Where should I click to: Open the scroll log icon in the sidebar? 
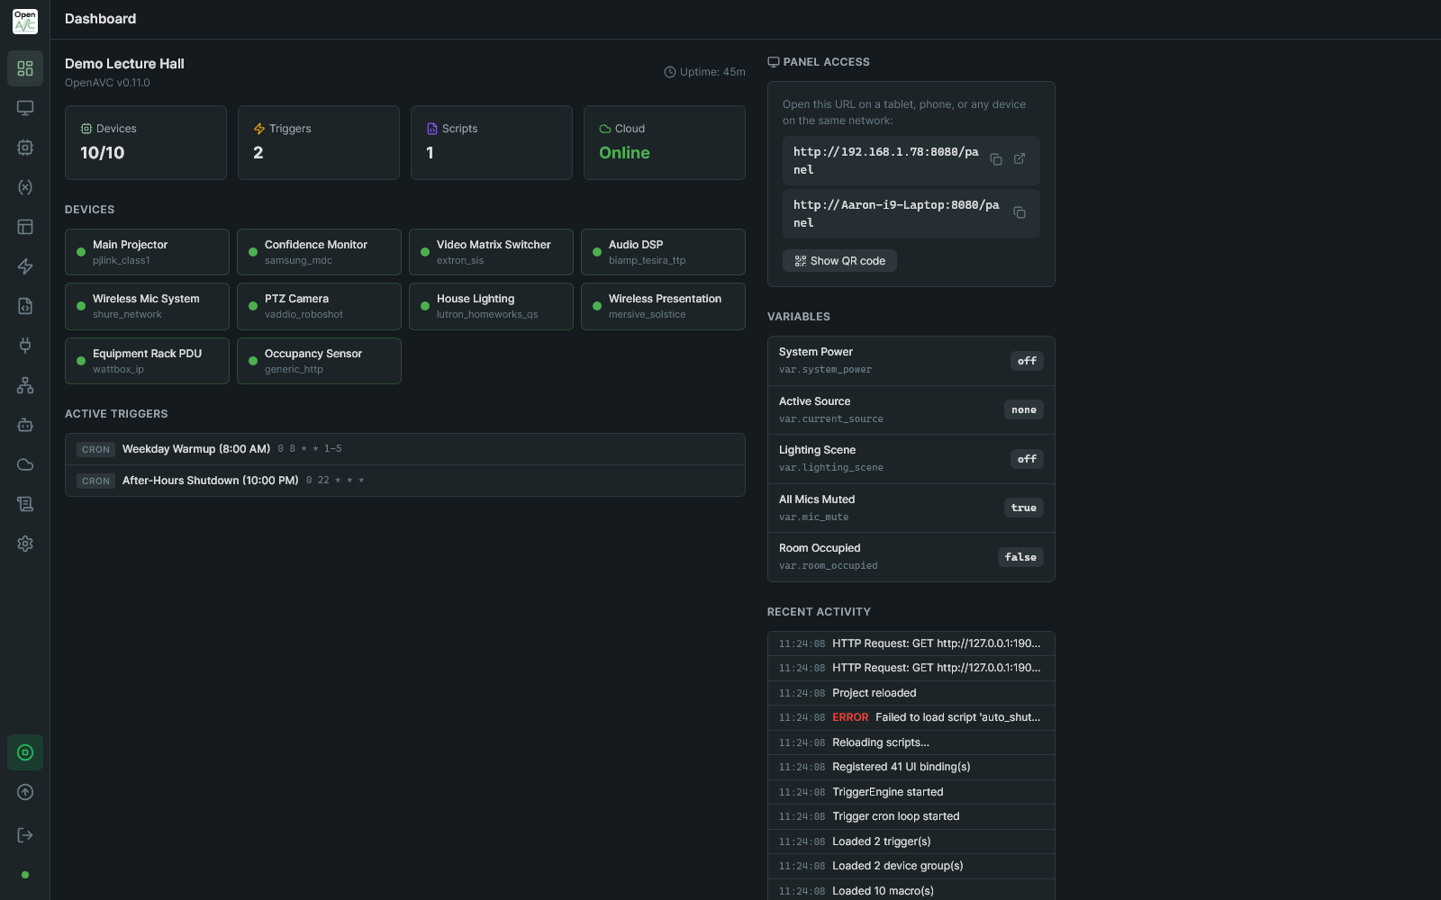[25, 504]
